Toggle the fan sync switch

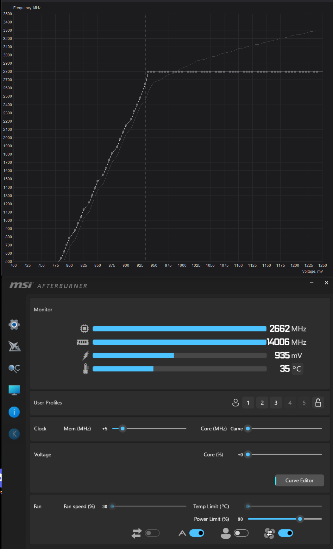click(152, 533)
